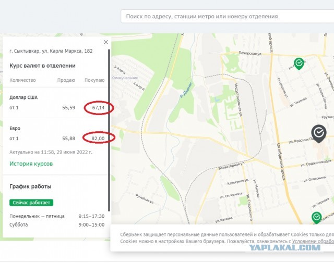Click the branch search input field
Viewport: 334px width, 263px height.
tap(228, 16)
